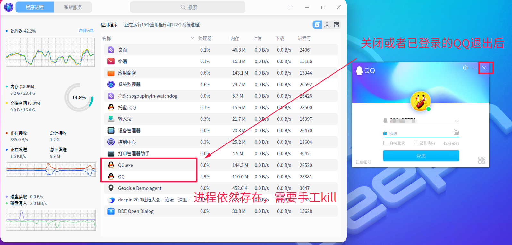
Task: Click the "内存 (13.8%)" label
Action: (22, 86)
